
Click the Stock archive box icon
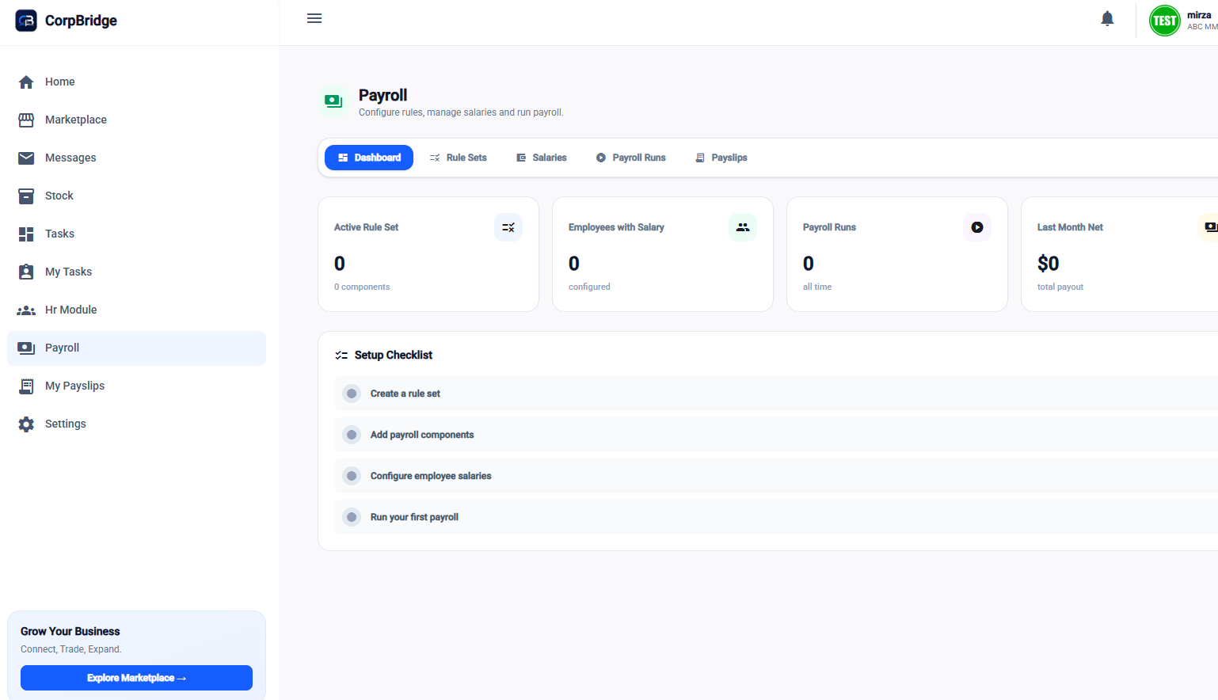click(26, 196)
